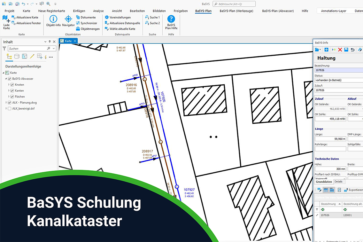Save record with the BaSYS-Info disk icon
Viewport: 363px width, 242px height.
pyautogui.click(x=346, y=50)
